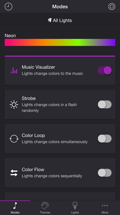This screenshot has width=120, height=215.
Task: Tap the Music Visualizer bars icon
Action: click(x=14, y=70)
